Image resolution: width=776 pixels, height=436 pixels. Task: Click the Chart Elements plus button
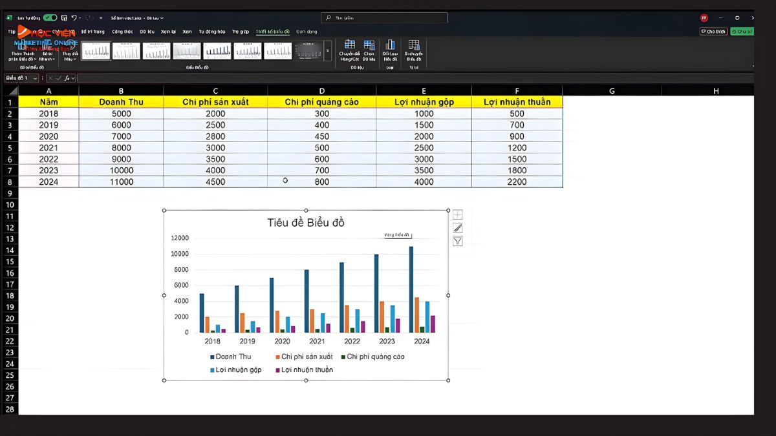click(457, 215)
